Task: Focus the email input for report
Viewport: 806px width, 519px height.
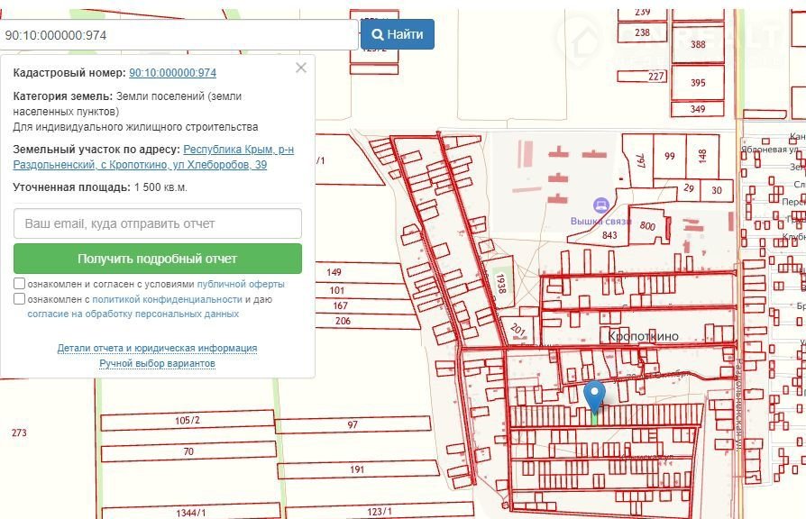Action: (158, 223)
